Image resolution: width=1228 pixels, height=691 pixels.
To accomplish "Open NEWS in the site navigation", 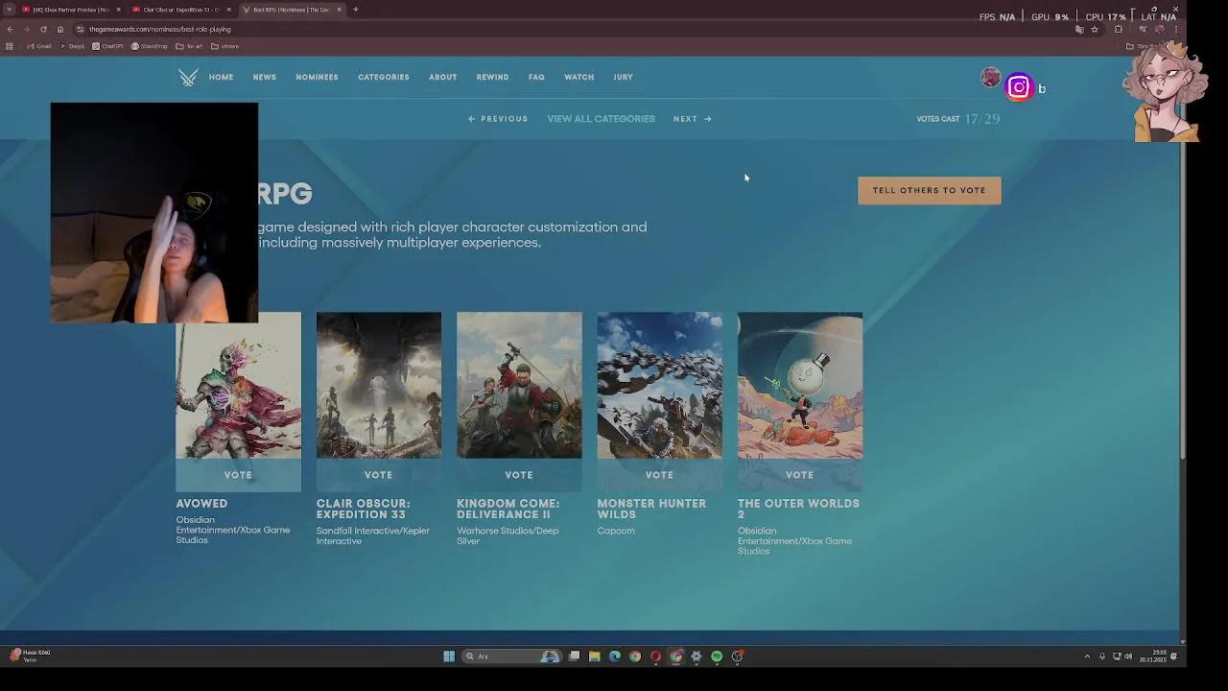I will 265,78.
